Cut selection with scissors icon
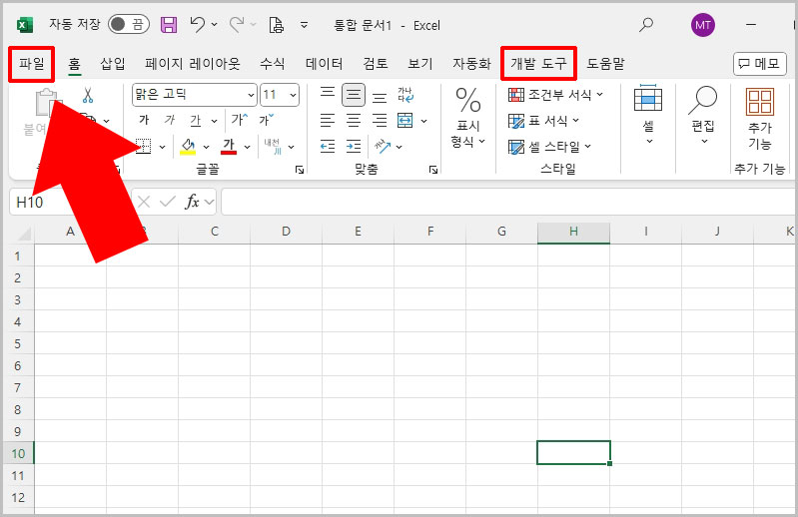798x517 pixels. click(88, 95)
